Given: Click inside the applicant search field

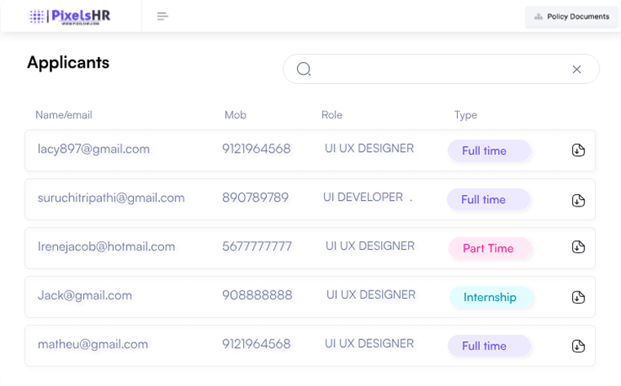Looking at the screenshot, I should [x=441, y=69].
